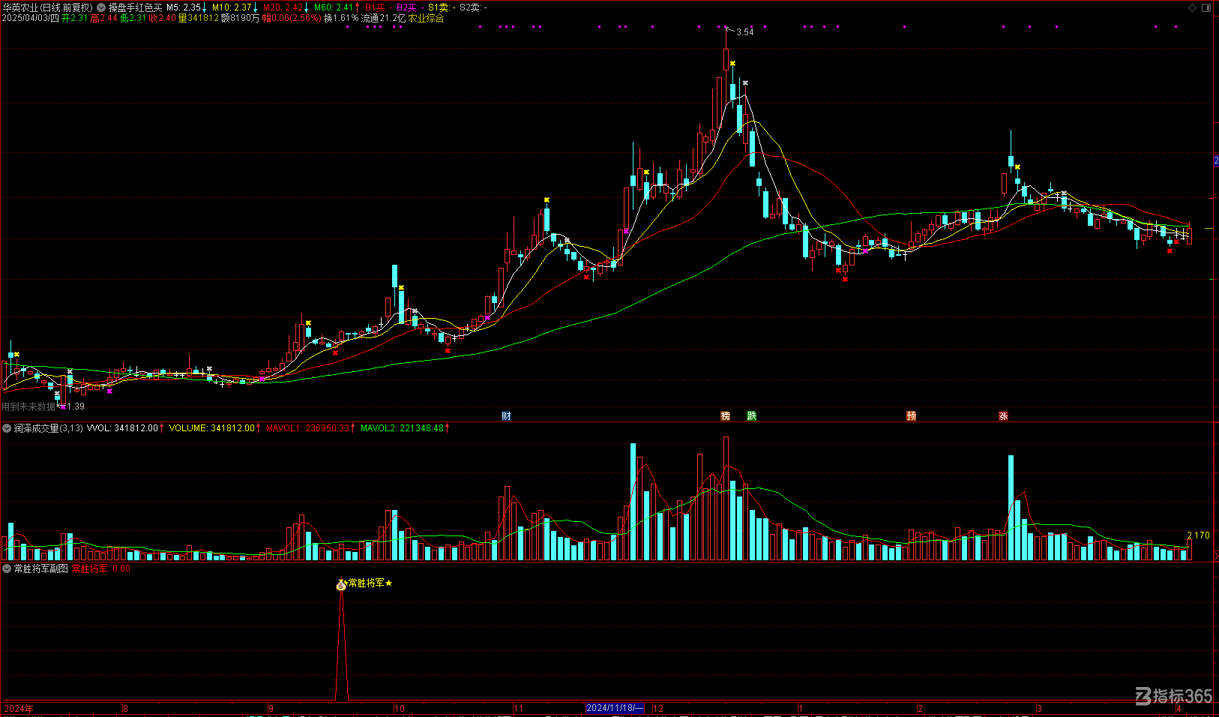This screenshot has height=717, width=1219.
Task: Click the yellow 常胜将军★ signal label
Action: click(x=370, y=583)
